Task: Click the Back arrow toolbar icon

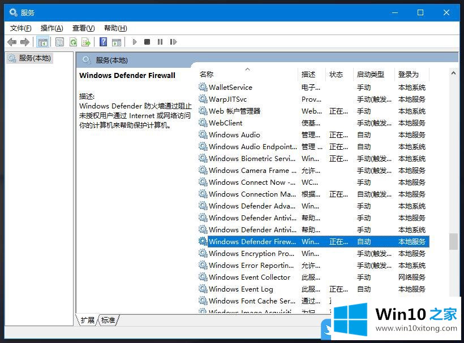Action: [x=12, y=42]
